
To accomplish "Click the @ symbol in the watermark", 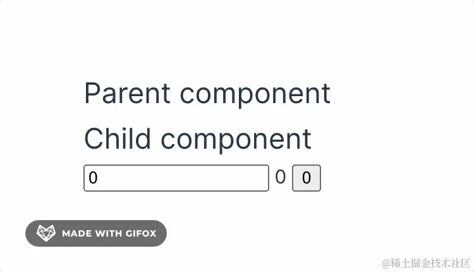I will click(x=386, y=264).
